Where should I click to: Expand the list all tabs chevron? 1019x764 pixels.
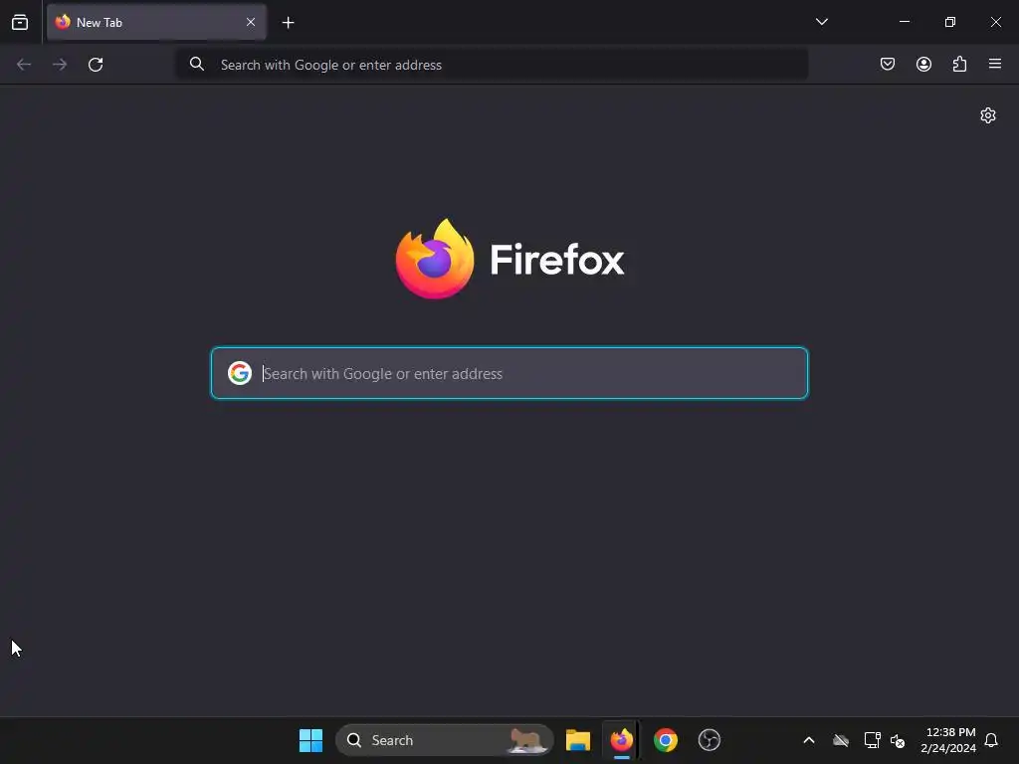pyautogui.click(x=821, y=22)
